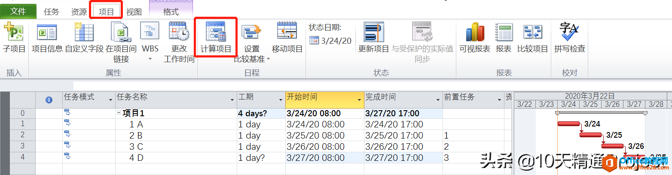
Task: Click the 项目1 summary bar in Gantt chart
Action: point(601,113)
